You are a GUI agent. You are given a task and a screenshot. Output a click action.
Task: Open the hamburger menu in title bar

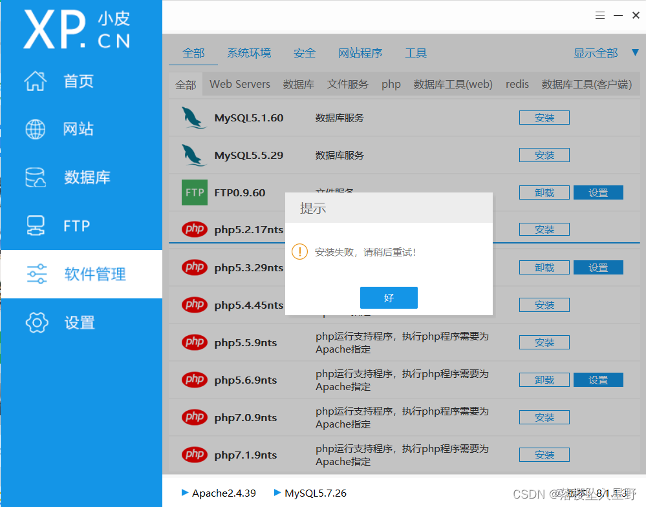(600, 16)
